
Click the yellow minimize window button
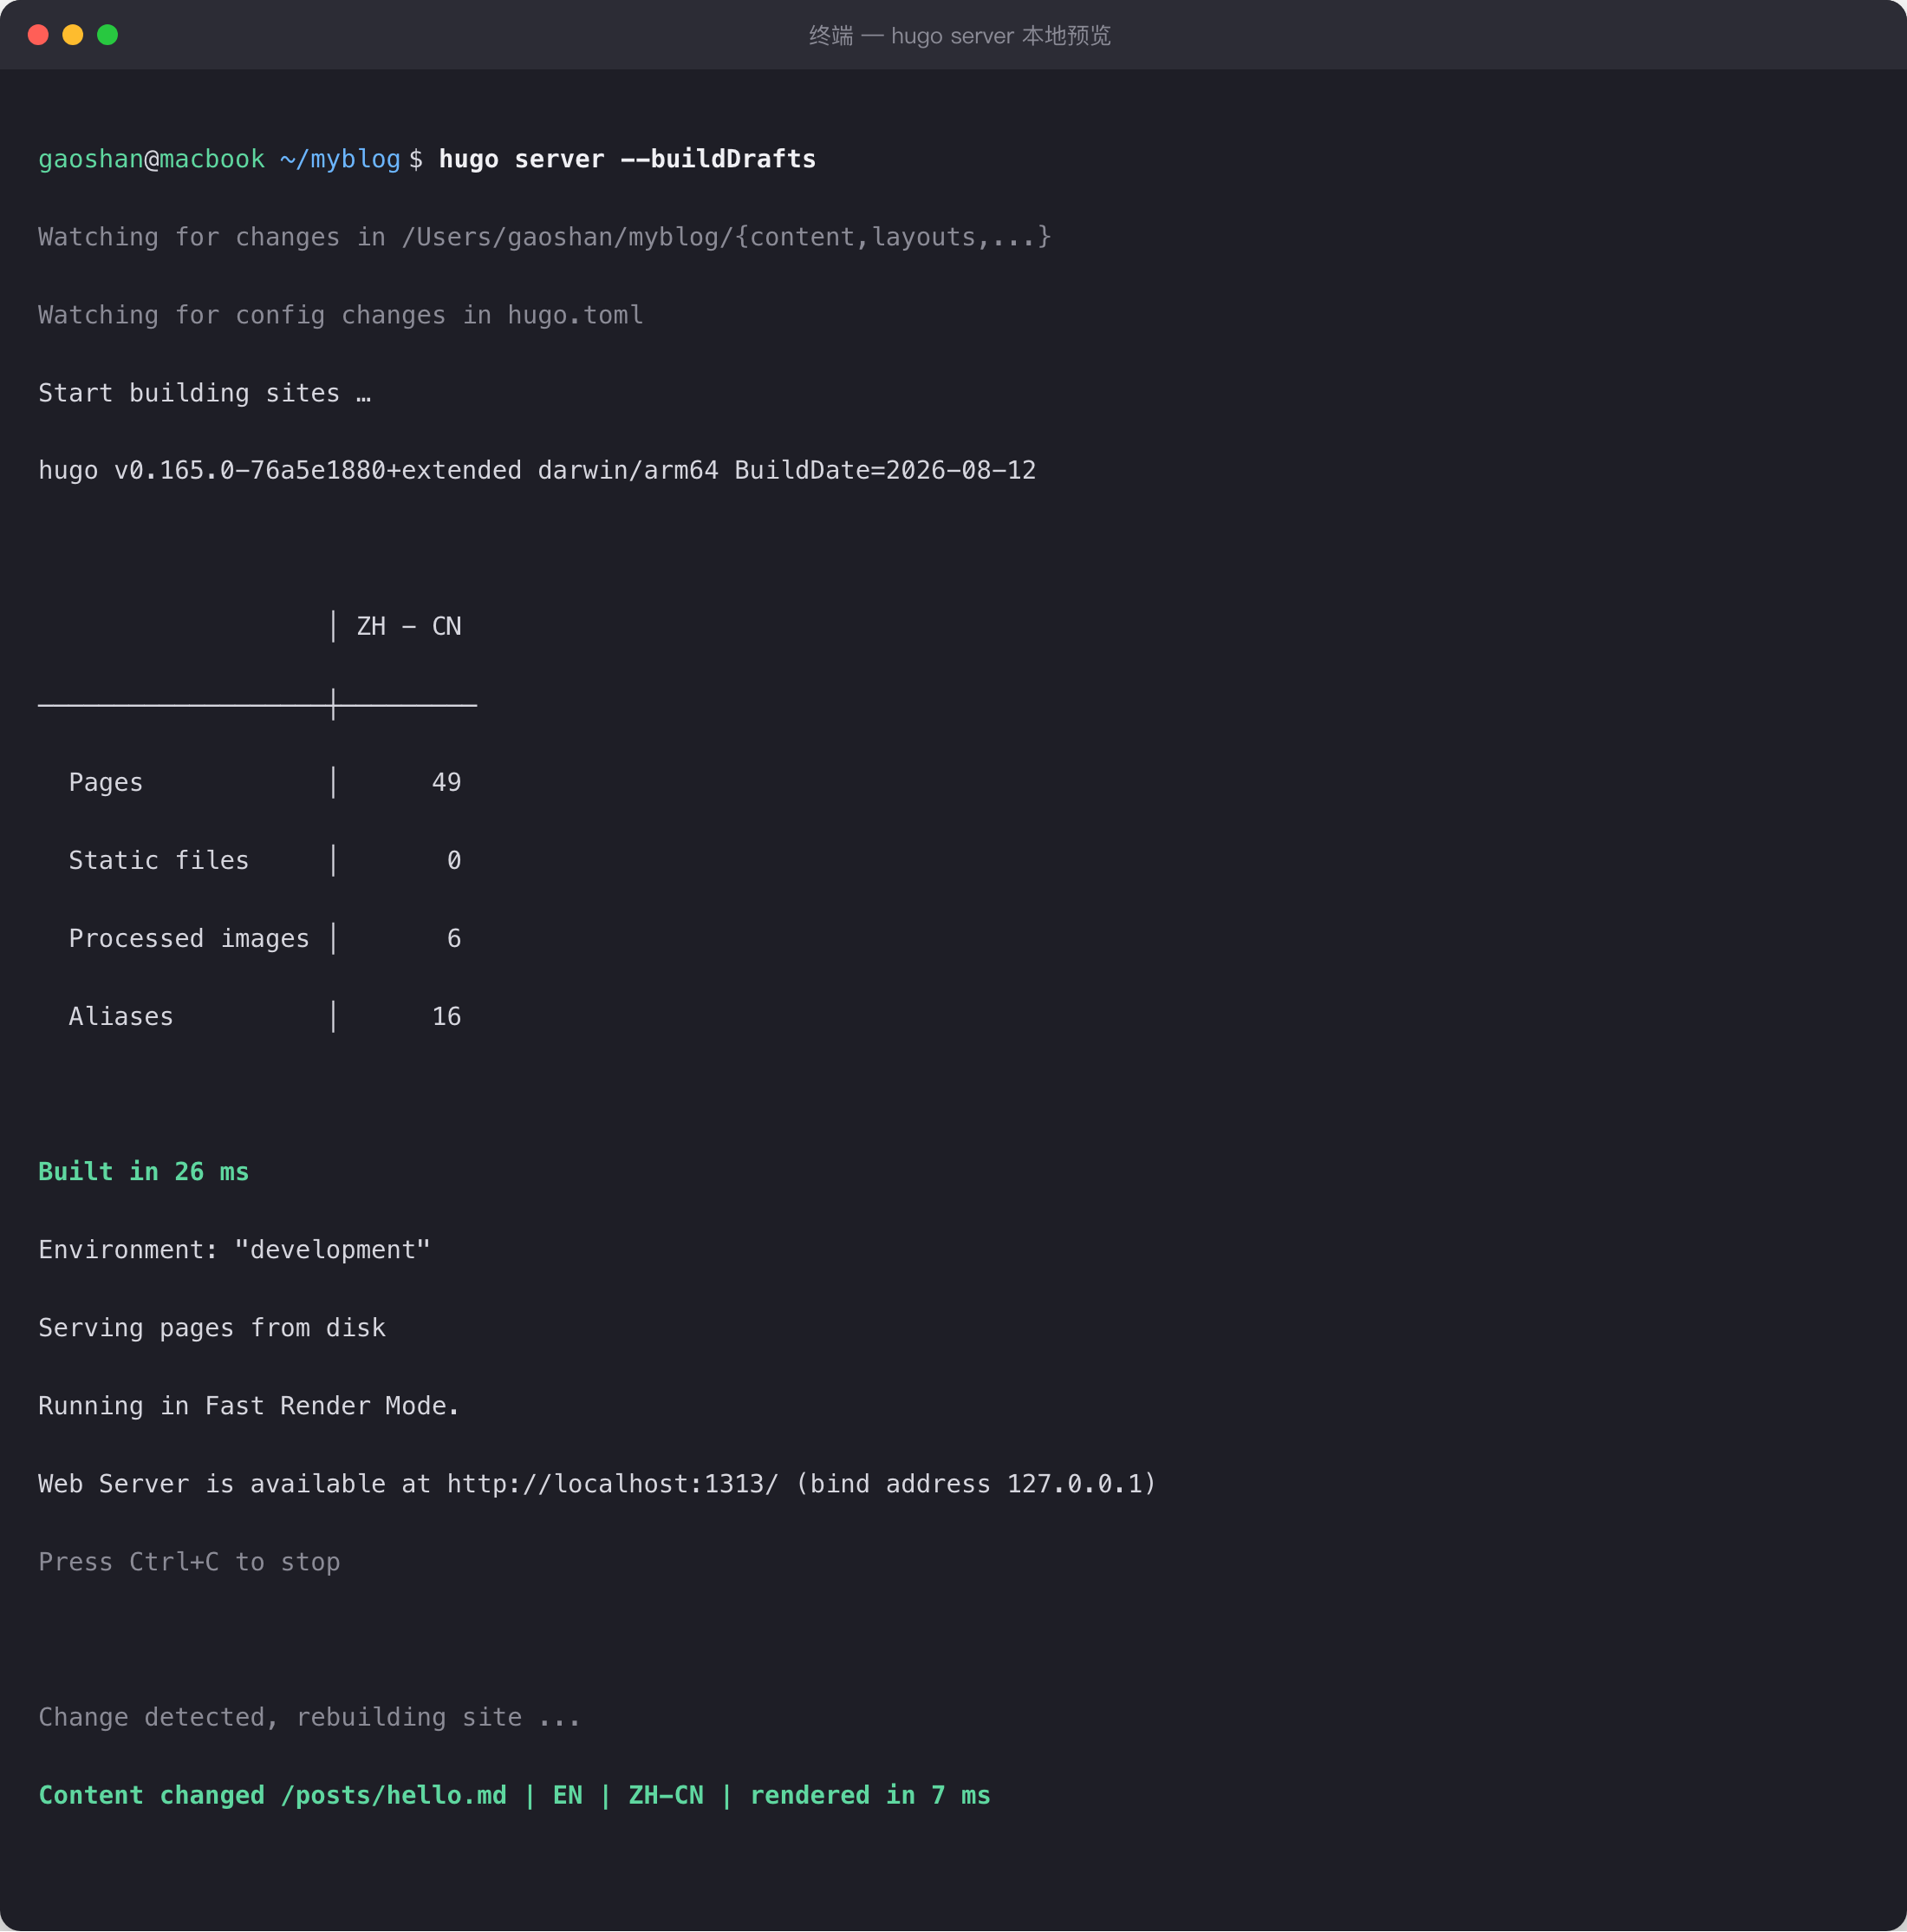click(x=73, y=35)
